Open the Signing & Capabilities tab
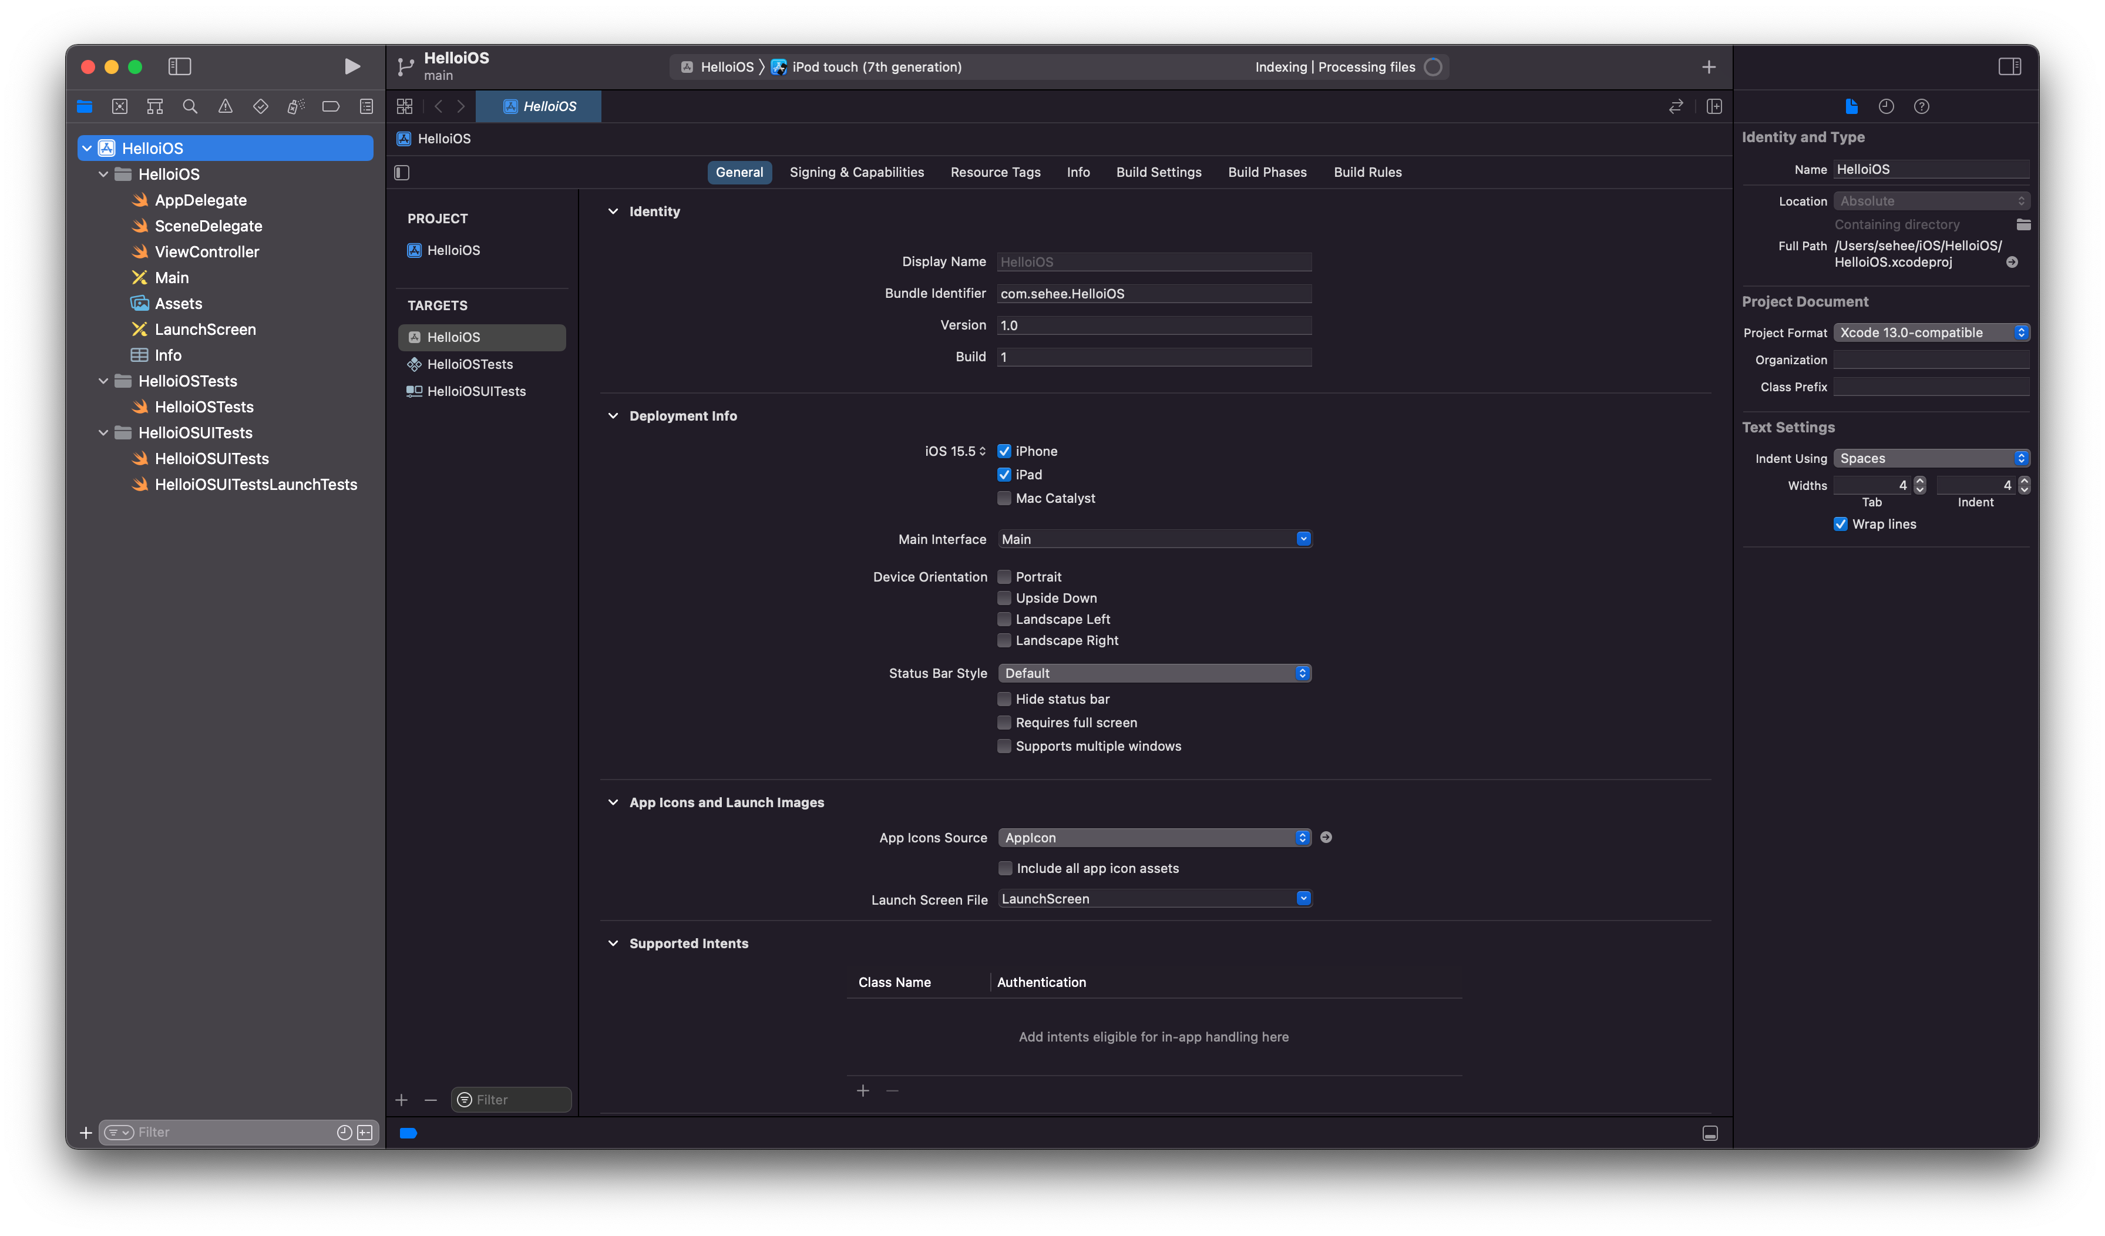Image resolution: width=2105 pixels, height=1236 pixels. 856,172
